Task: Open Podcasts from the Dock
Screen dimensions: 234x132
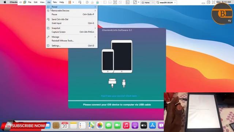Action: point(135,125)
